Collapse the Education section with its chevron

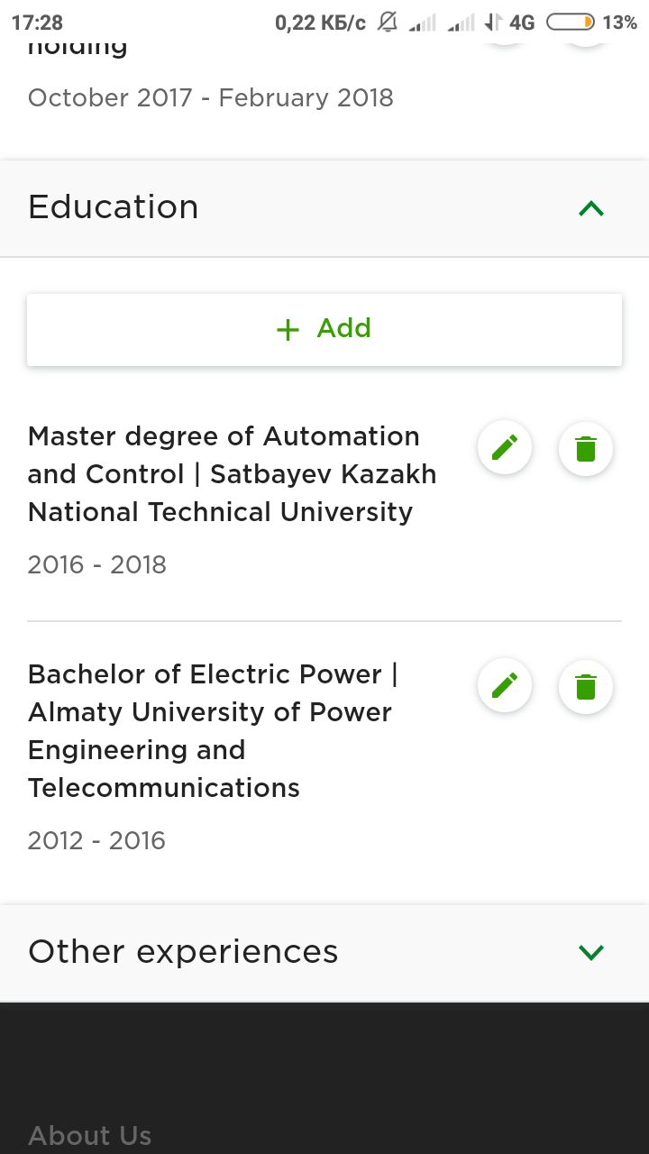(x=591, y=209)
